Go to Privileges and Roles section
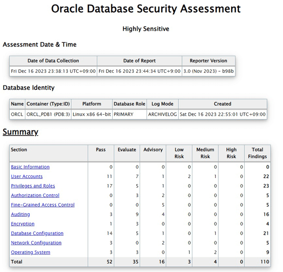This screenshot has width=283, height=272. (x=33, y=186)
